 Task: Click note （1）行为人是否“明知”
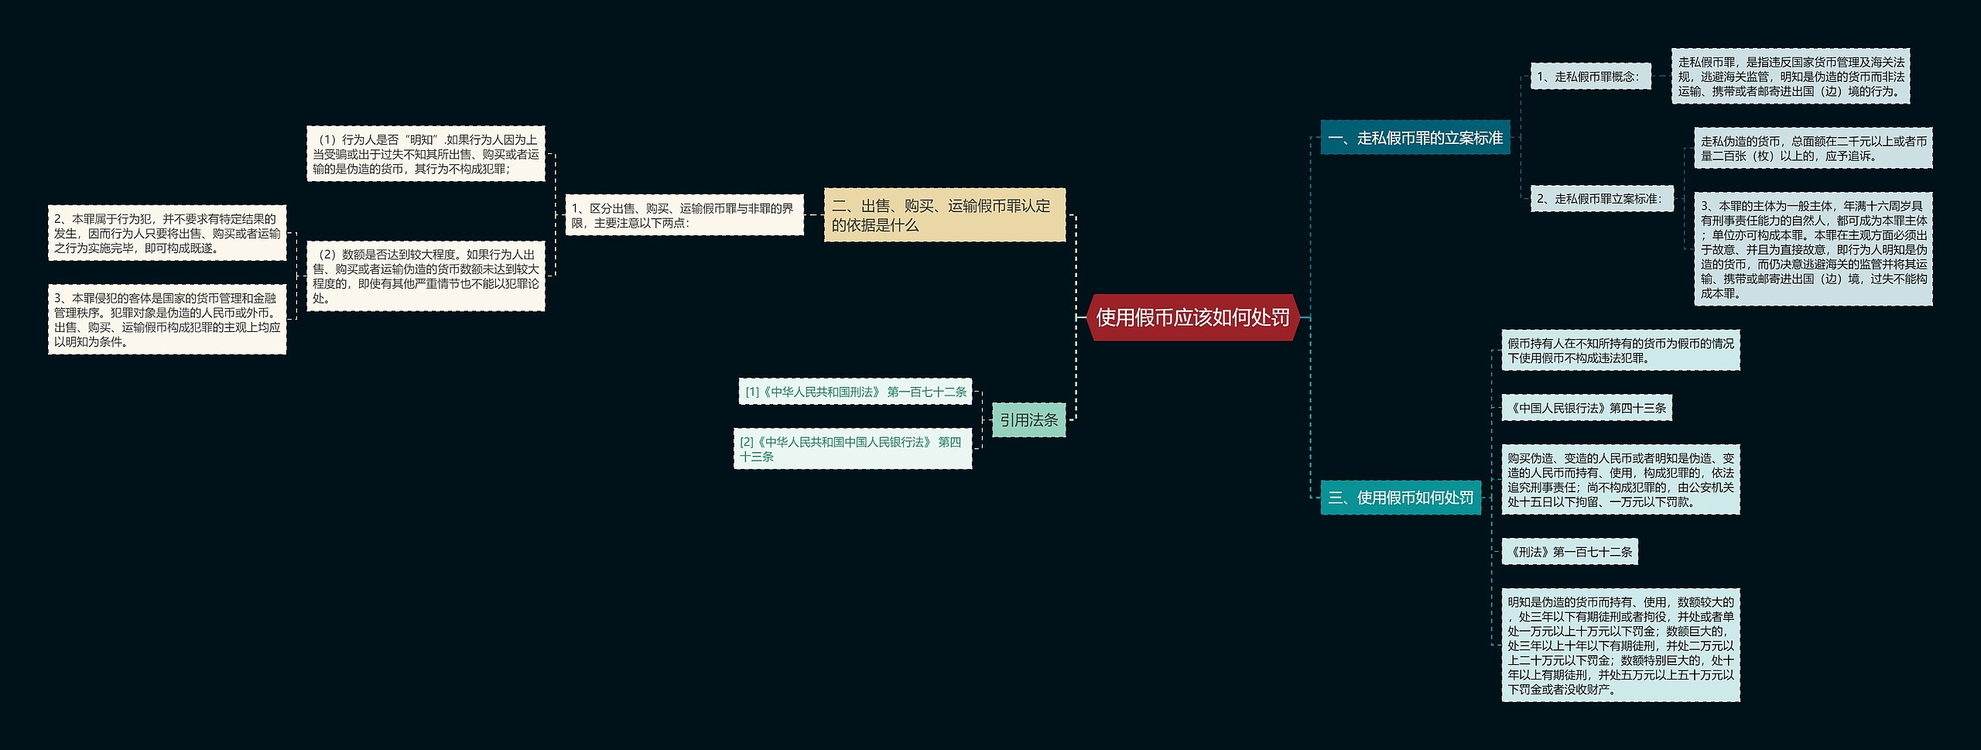pyautogui.click(x=426, y=154)
